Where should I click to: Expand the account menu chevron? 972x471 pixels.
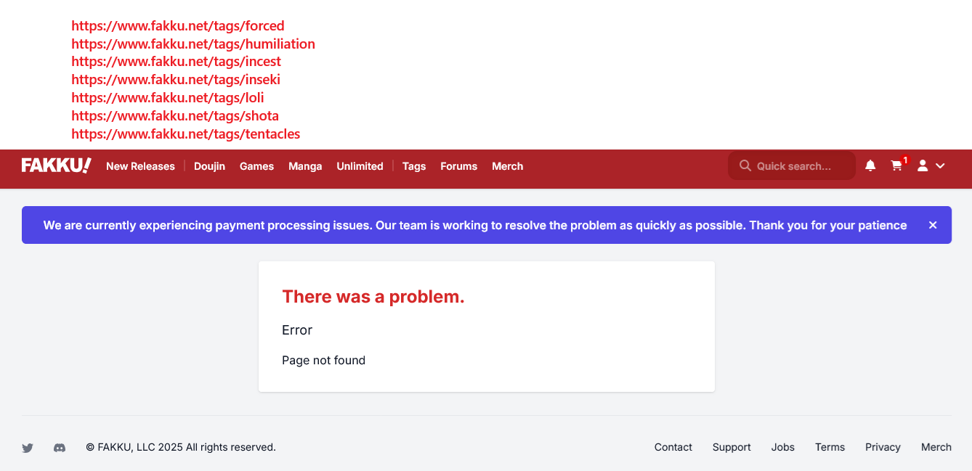(x=940, y=165)
